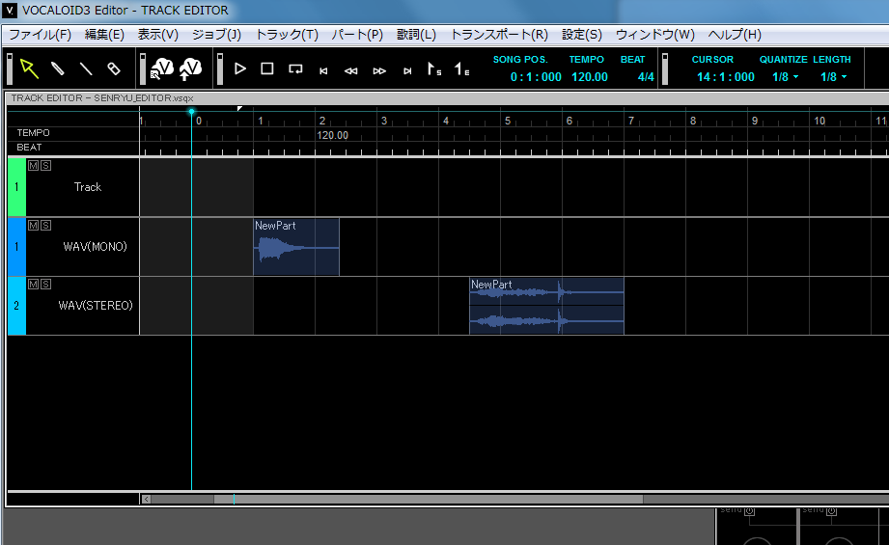889x545 pixels.
Task: Click the start marker triangle on ruler
Action: 239,108
